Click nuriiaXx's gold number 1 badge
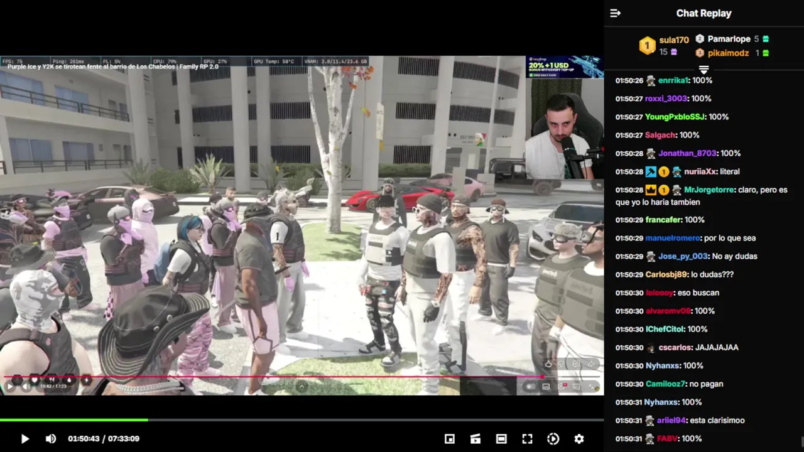Image resolution: width=804 pixels, height=452 pixels. tap(663, 171)
